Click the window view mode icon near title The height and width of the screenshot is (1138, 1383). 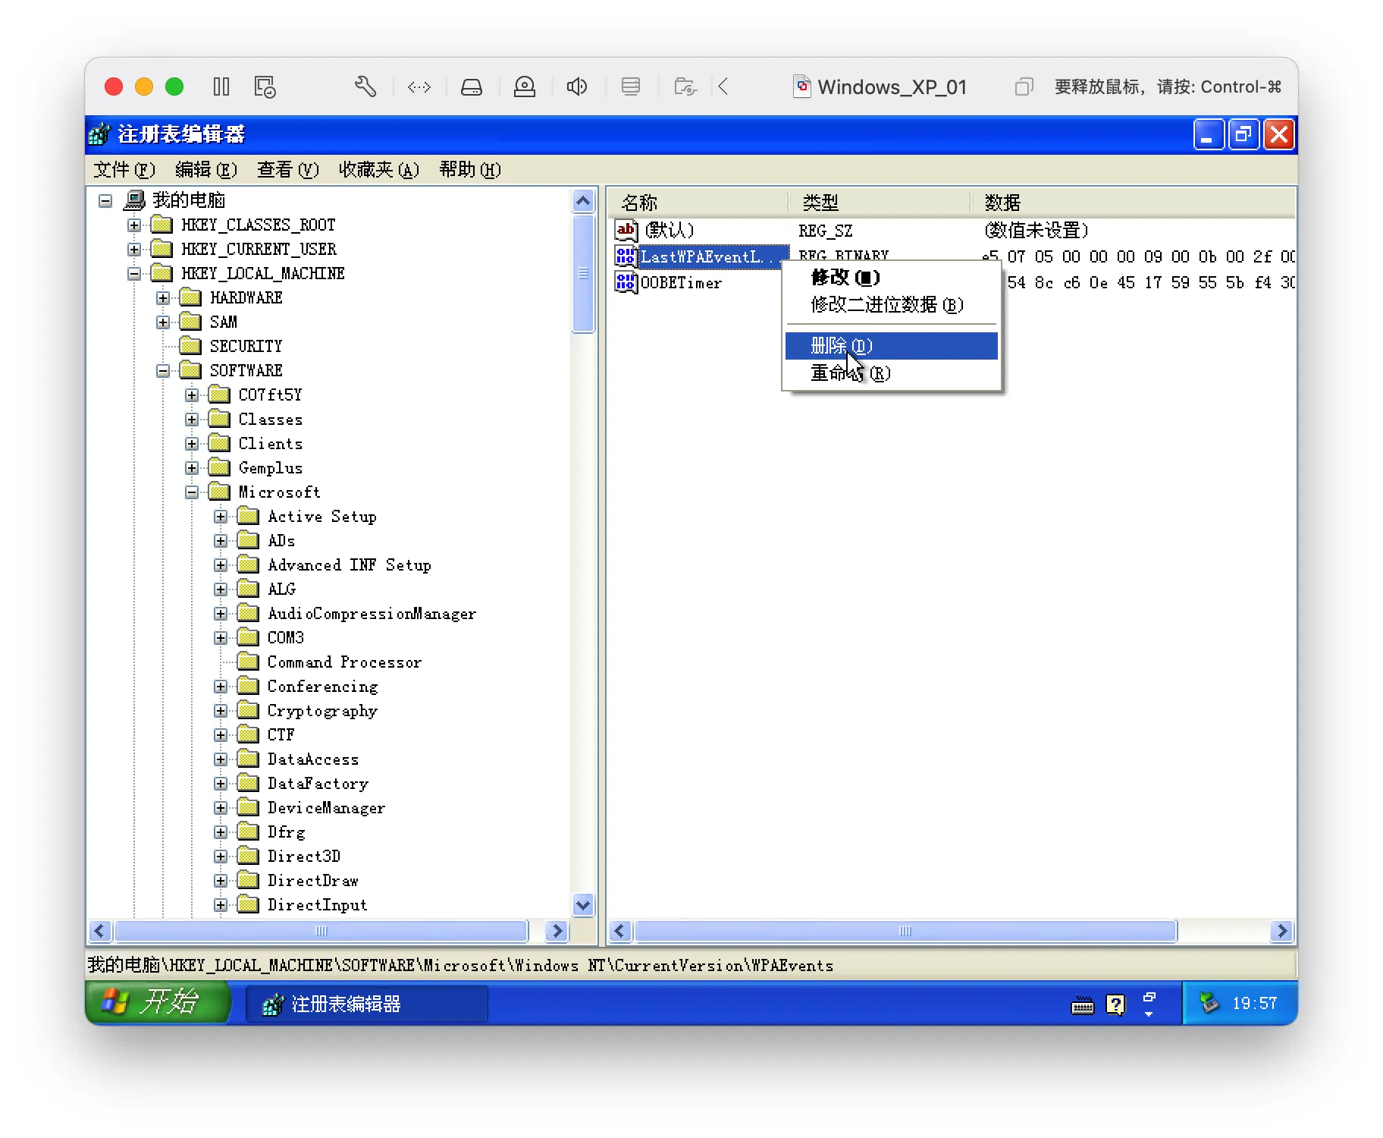[x=1024, y=87]
